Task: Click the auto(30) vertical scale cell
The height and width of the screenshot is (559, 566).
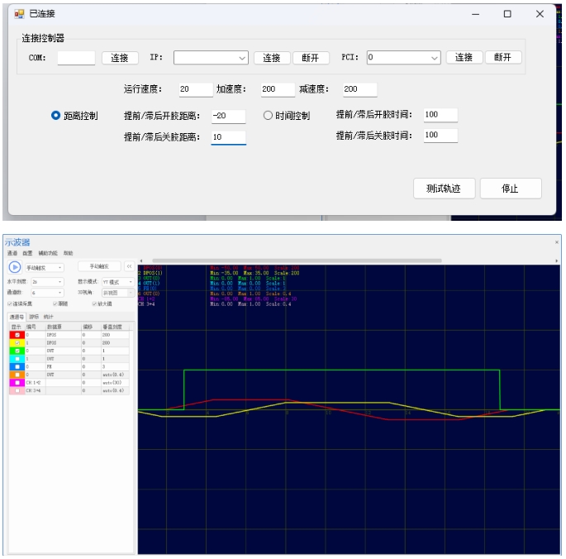Action: pos(115,383)
